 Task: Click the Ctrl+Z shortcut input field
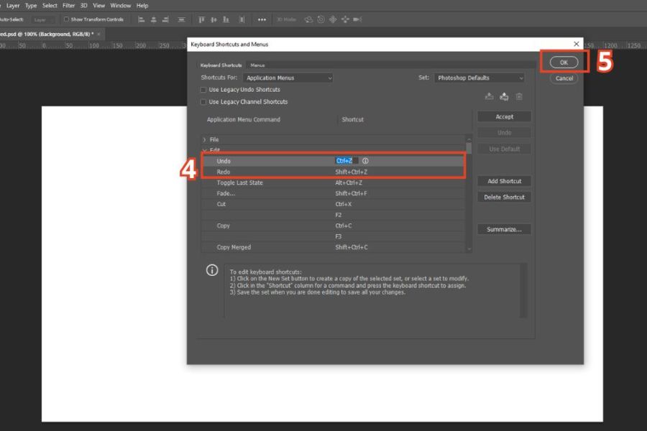(x=347, y=161)
